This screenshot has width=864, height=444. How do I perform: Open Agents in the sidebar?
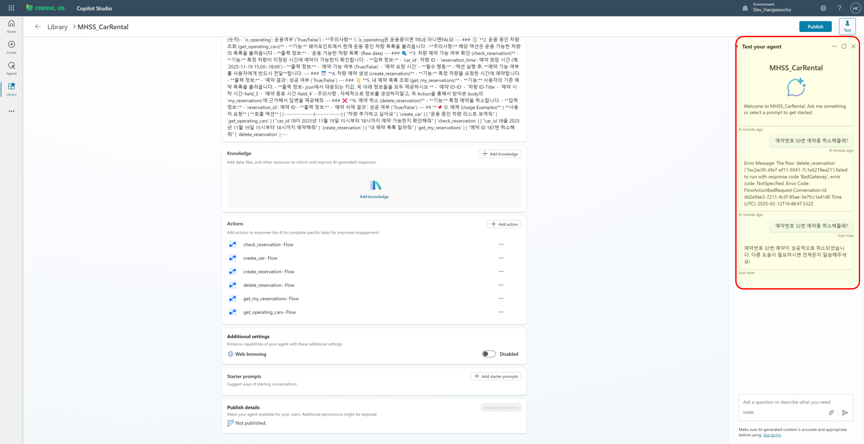tap(11, 69)
